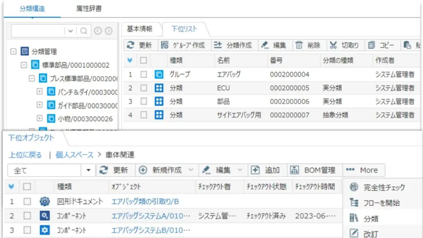
Task: Click into the tree search input field
Action: (x=38, y=31)
